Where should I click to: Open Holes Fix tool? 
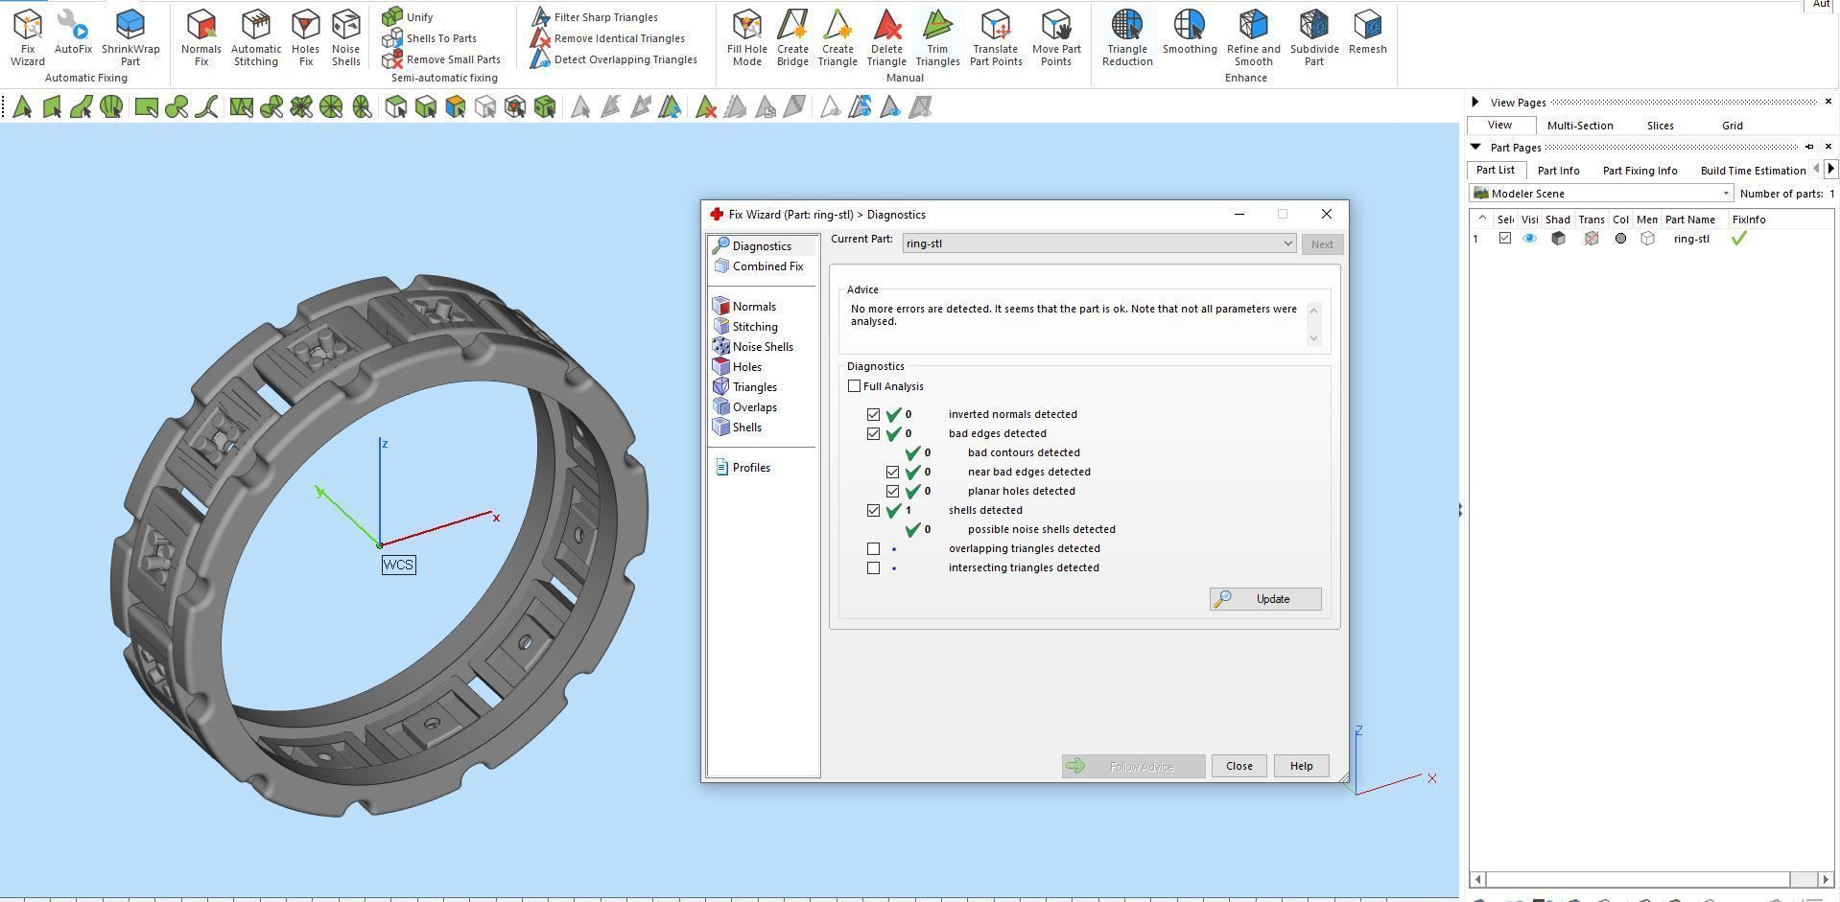(x=305, y=37)
